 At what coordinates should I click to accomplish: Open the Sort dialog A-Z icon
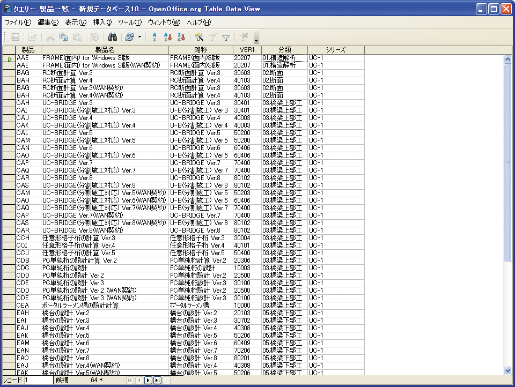[154, 37]
